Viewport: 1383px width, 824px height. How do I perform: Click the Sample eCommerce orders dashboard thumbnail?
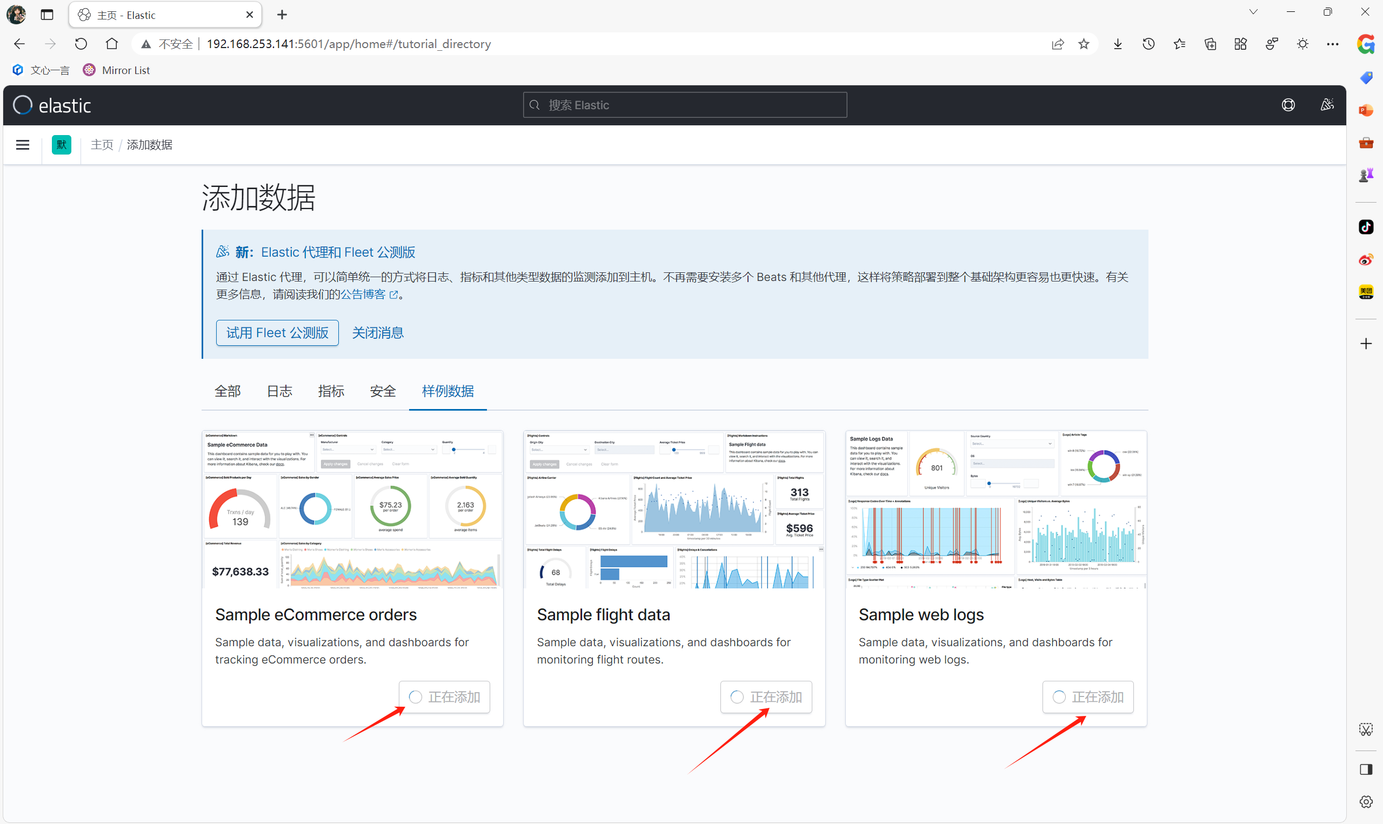pyautogui.click(x=352, y=509)
